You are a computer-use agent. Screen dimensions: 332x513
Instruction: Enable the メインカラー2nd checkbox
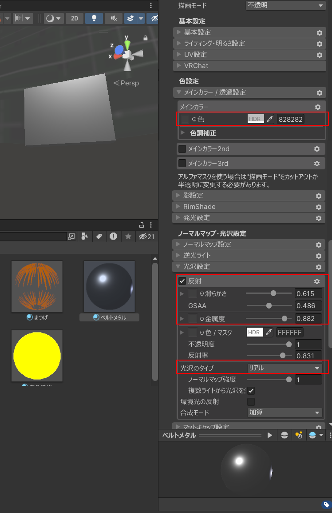(182, 149)
